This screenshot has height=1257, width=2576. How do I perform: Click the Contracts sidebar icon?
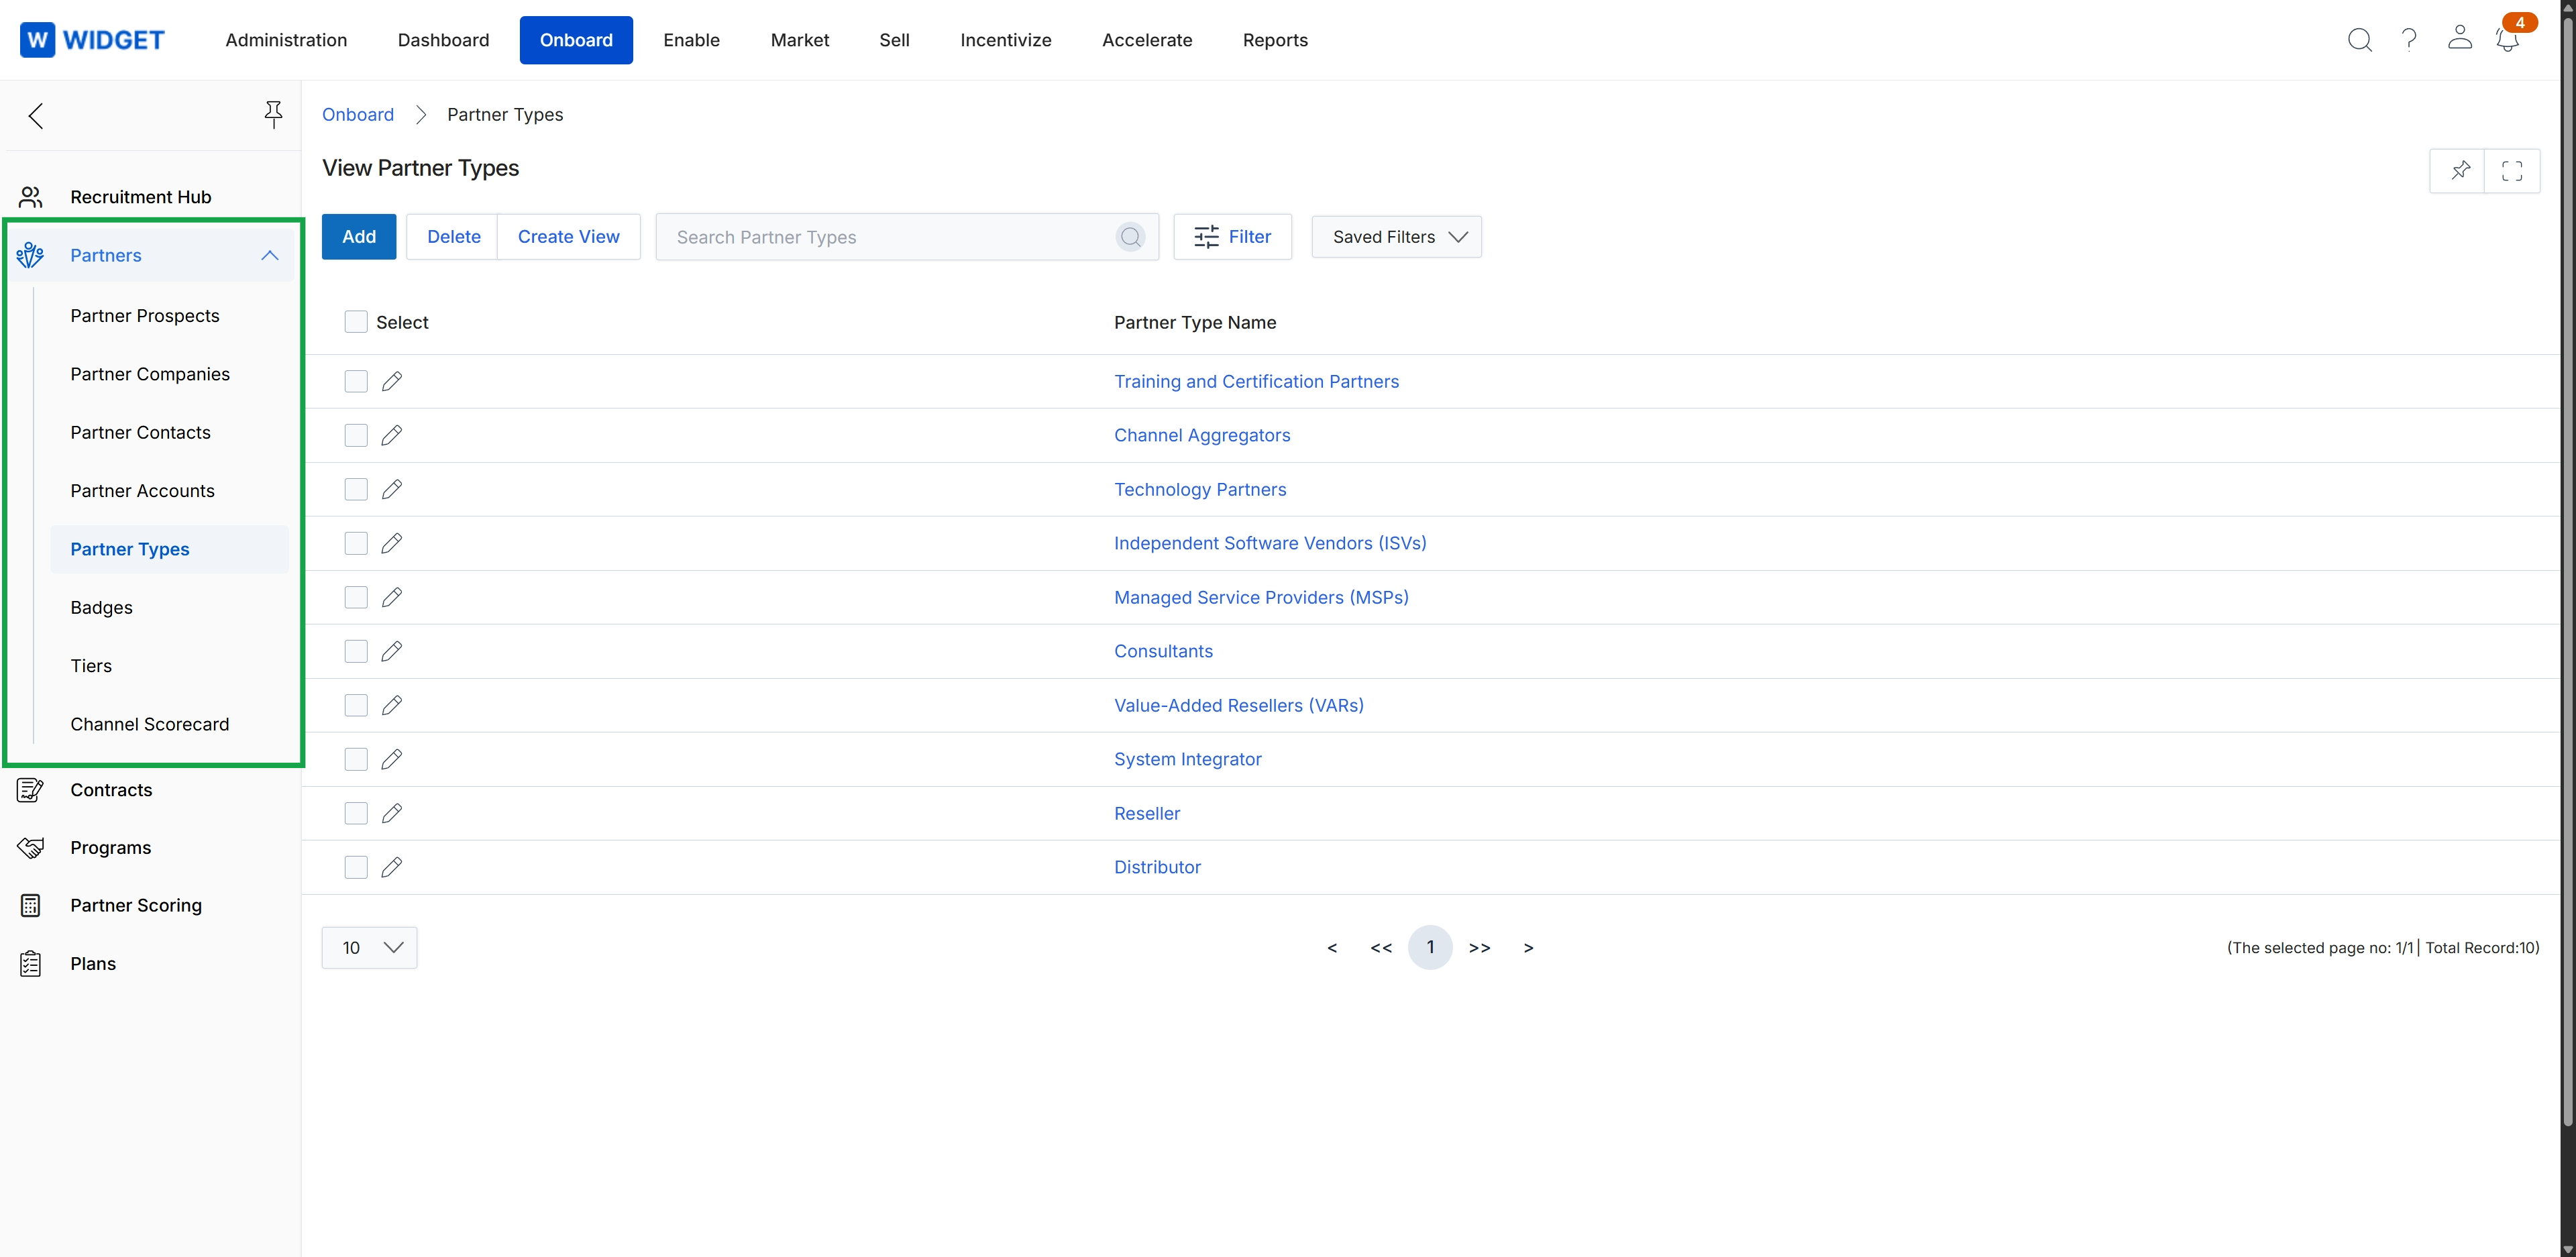point(31,790)
